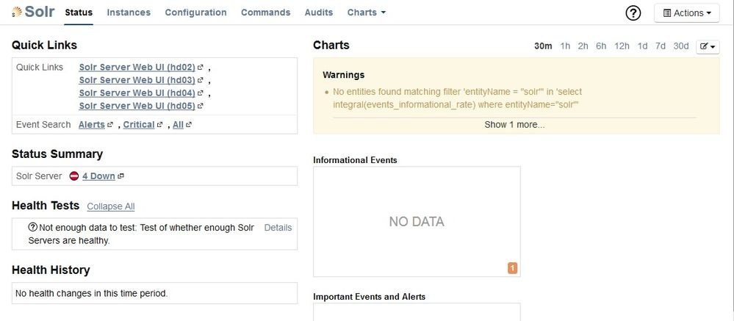This screenshot has height=321, width=734.
Task: Click the orange warning badge on Informational Events chart
Action: pos(512,268)
